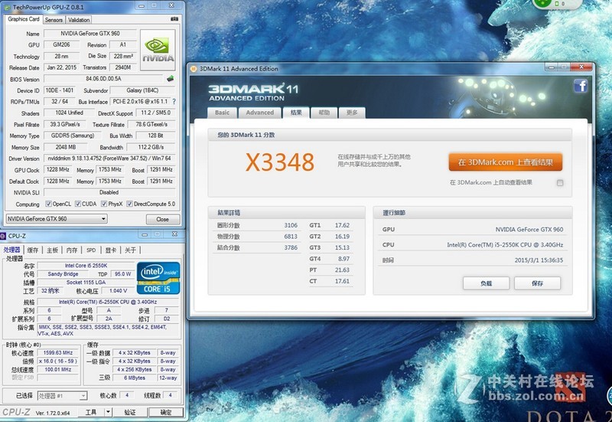Click the 物理分数 value 6813

(291, 237)
